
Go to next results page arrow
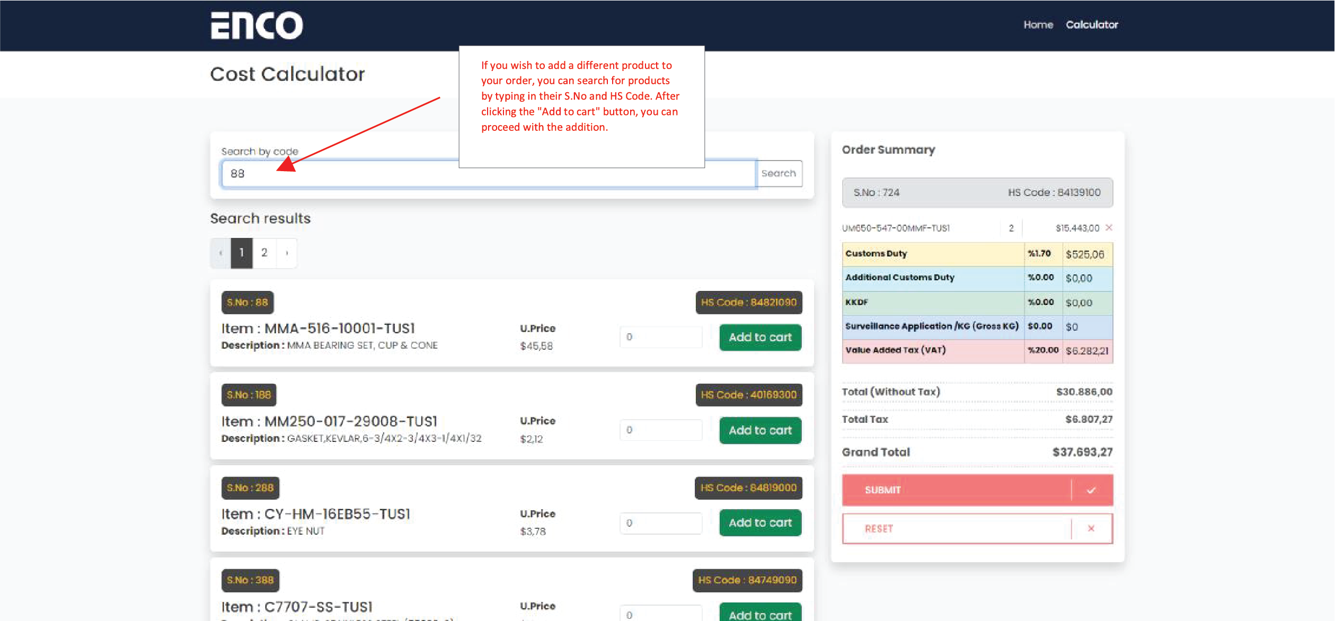click(x=287, y=253)
